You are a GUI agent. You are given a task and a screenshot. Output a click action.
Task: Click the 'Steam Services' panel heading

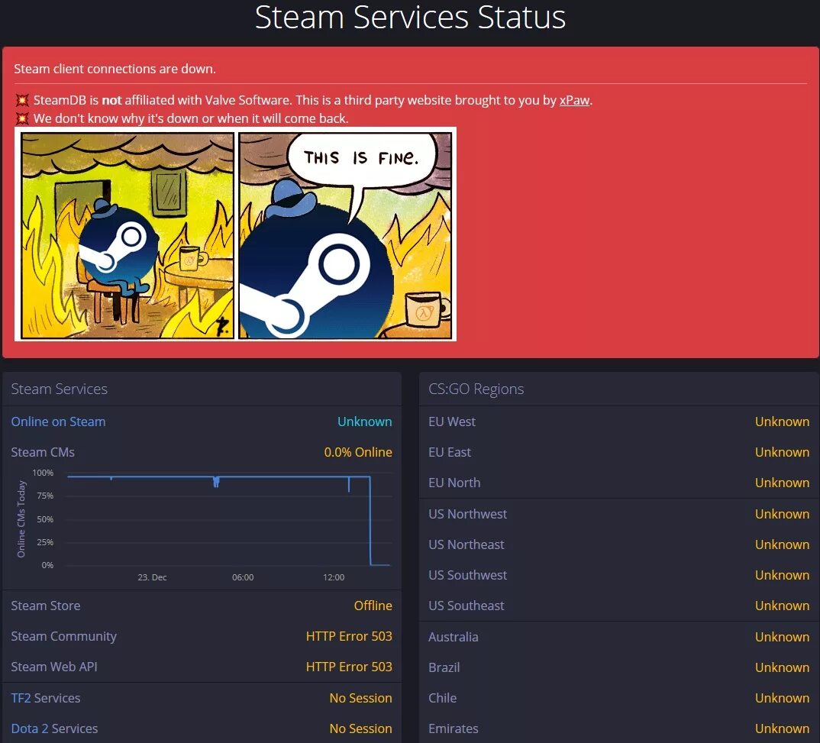coord(59,389)
